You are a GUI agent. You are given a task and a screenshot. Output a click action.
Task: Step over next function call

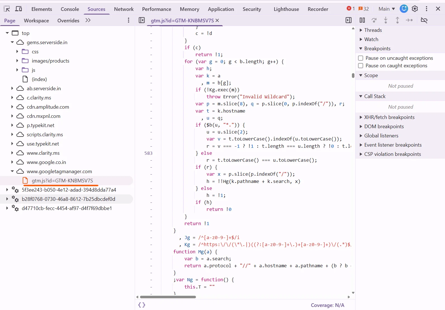click(x=374, y=20)
